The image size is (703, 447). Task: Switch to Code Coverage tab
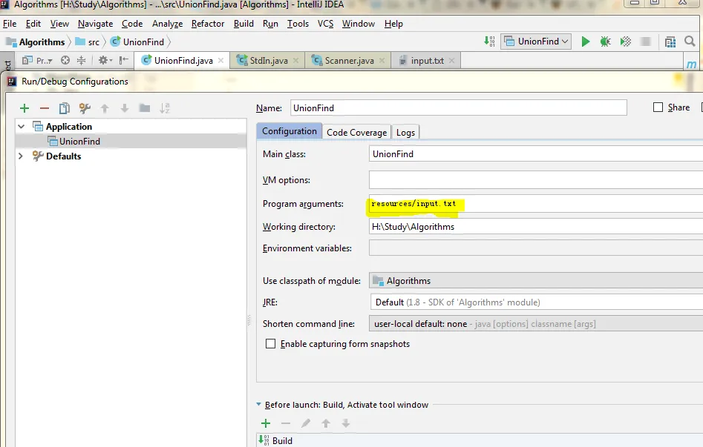(356, 132)
